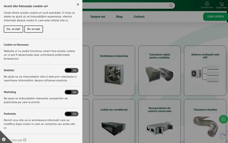The image size is (228, 143).
Task: Select 'Acest site folosește cookie-uri' title
Action: tap(26, 6)
